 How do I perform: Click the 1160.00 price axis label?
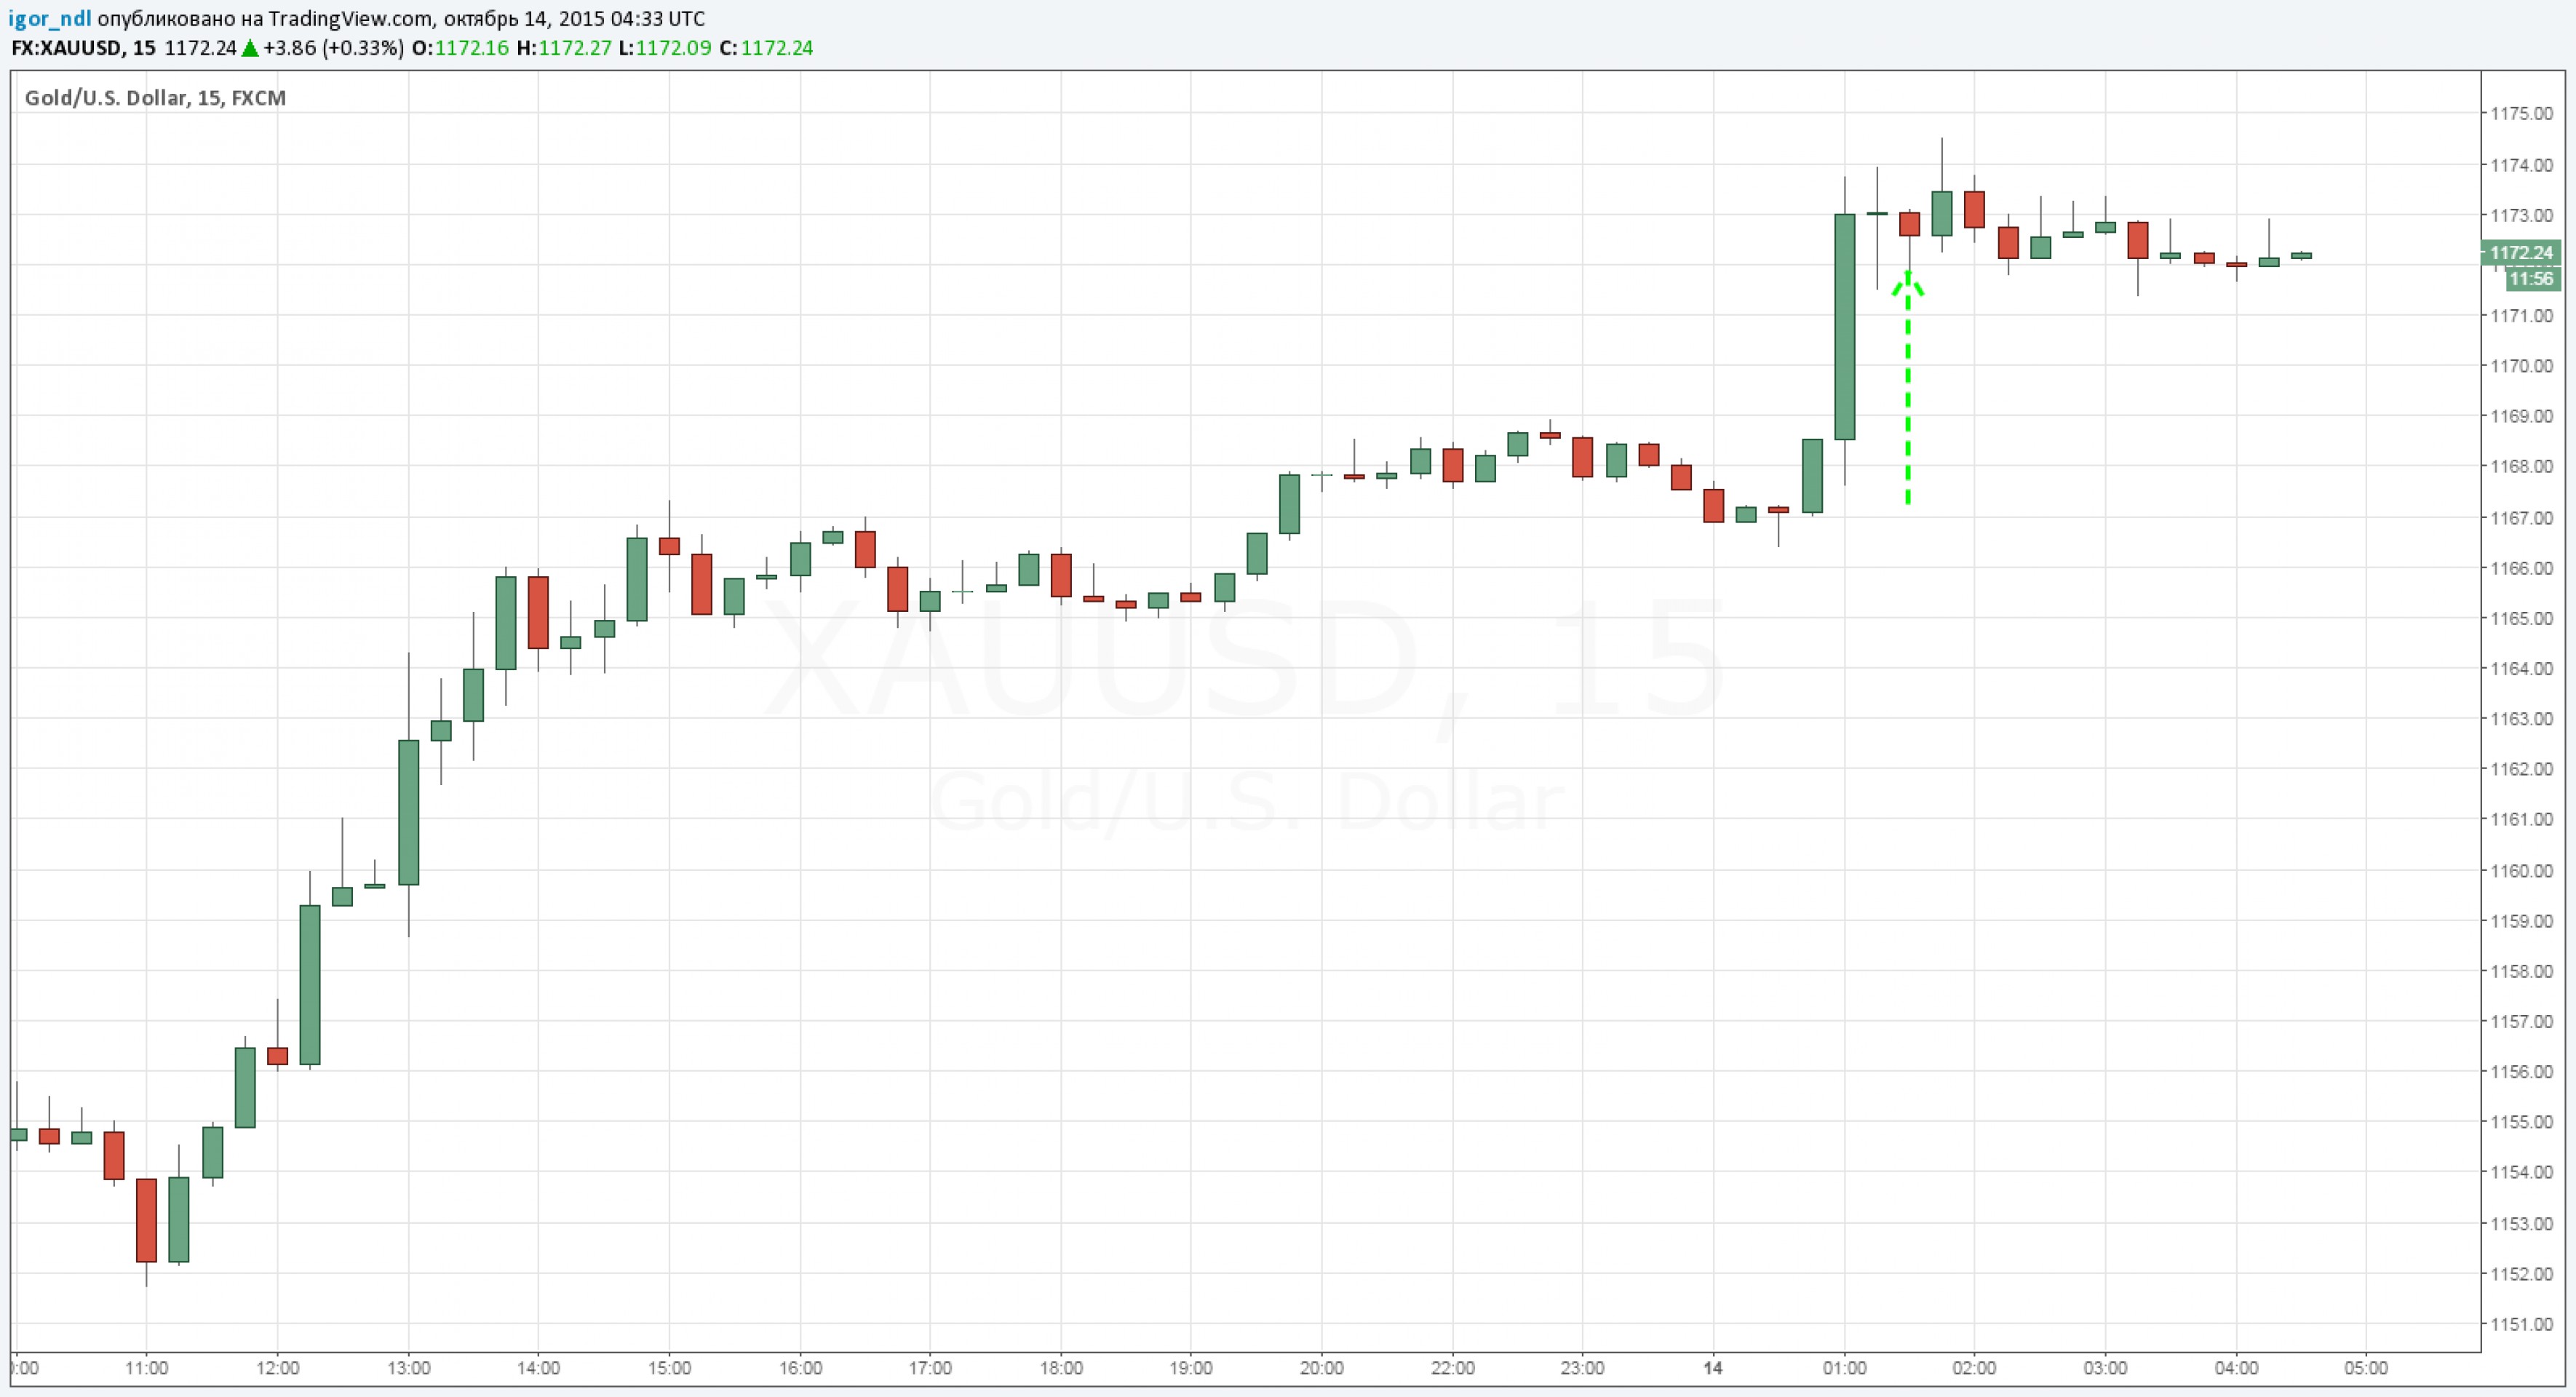pos(2521,870)
